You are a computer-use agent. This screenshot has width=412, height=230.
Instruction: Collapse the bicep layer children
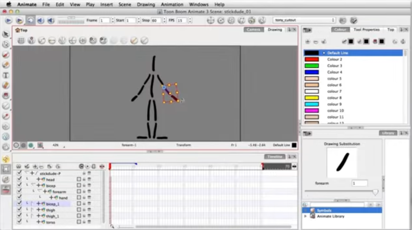33,185
